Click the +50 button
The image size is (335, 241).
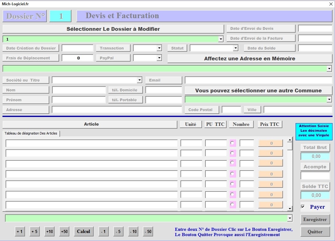click(x=64, y=231)
